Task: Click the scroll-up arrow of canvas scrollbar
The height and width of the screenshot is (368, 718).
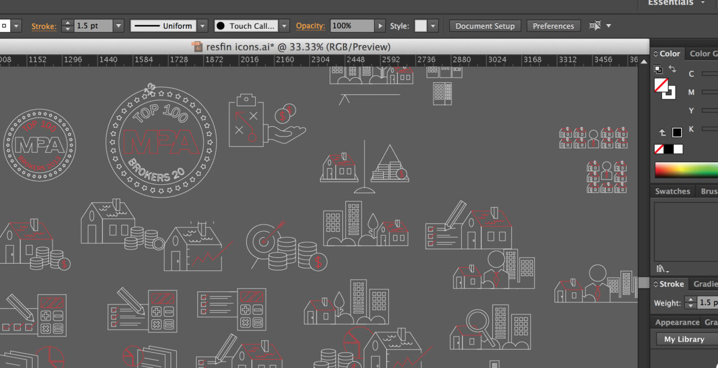Action: pos(643,62)
